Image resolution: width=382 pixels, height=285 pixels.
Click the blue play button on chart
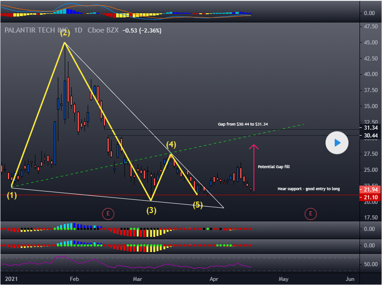tap(337, 143)
